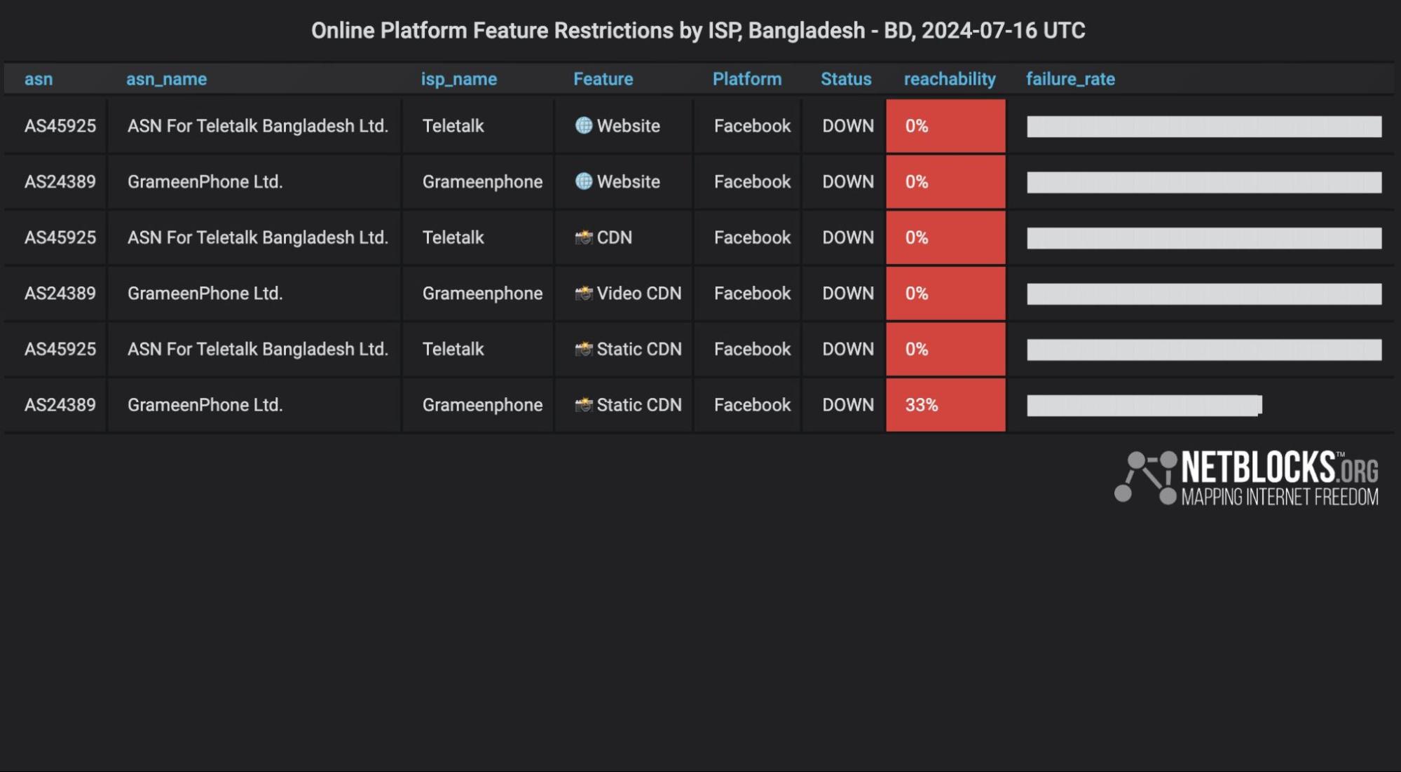Screen dimensions: 1401x772
Task: Sort by the reachability column header
Action: click(949, 79)
